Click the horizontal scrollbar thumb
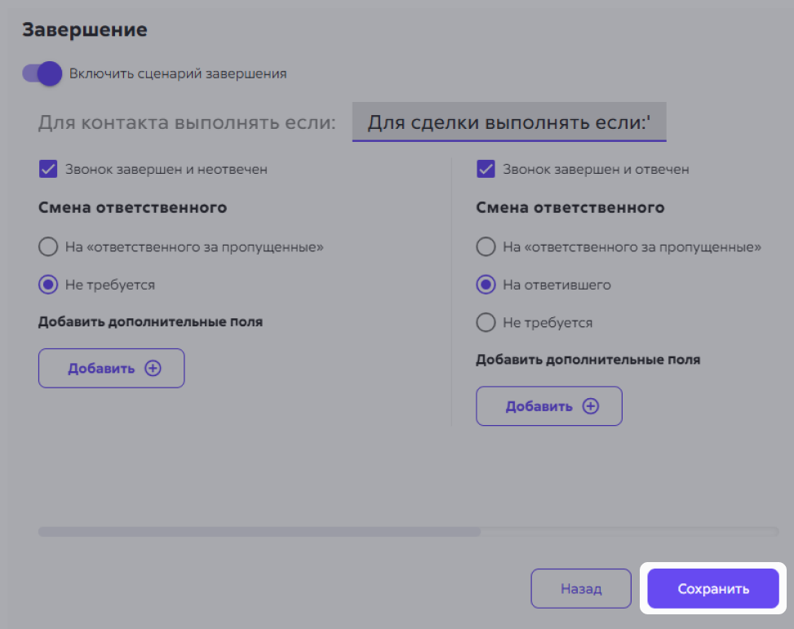The width and height of the screenshot is (794, 629). coord(259,532)
